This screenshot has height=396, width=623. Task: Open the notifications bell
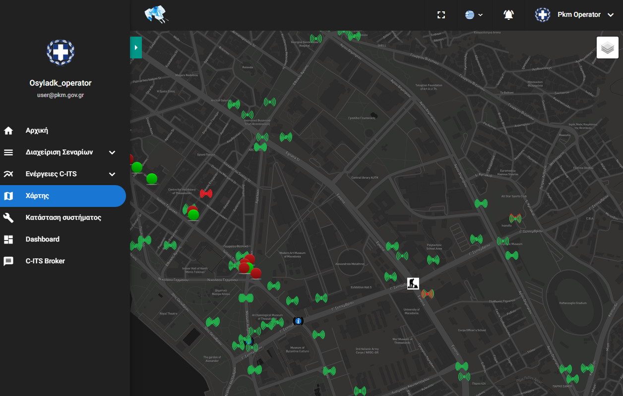[x=508, y=15]
